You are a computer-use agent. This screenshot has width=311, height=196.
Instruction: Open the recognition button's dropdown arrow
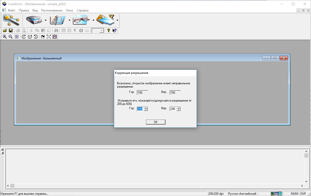[x=93, y=20]
